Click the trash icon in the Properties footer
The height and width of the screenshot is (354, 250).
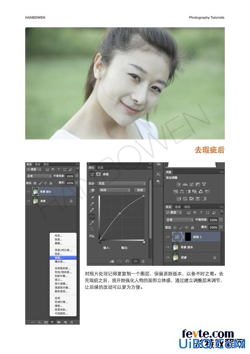coord(143,261)
